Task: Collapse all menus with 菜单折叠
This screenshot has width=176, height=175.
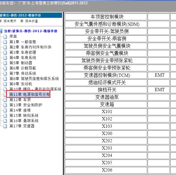Action: click(x=32, y=21)
